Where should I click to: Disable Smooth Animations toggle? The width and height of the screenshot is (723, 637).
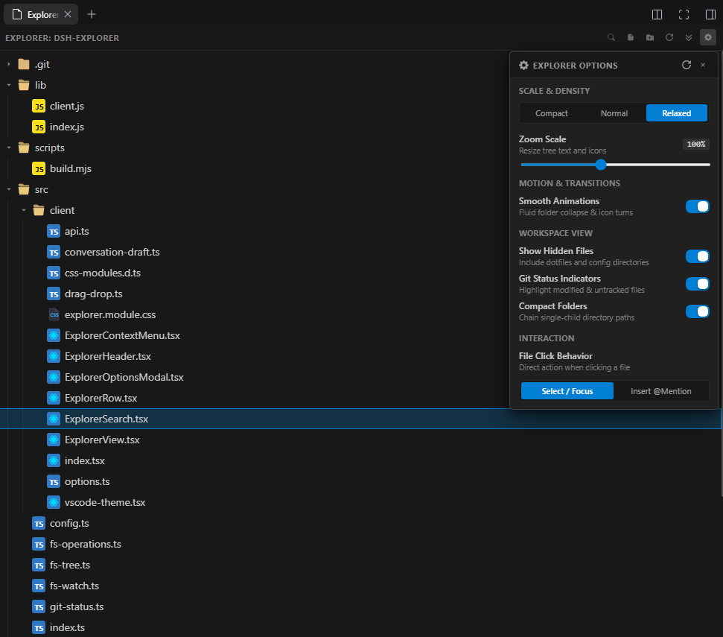[697, 206]
